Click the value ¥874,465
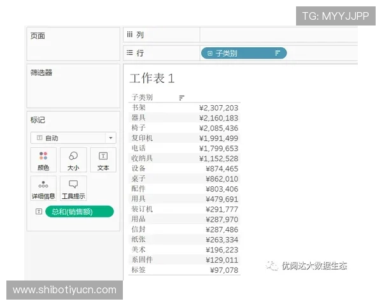The height and width of the screenshot is (306, 382). tap(222, 168)
